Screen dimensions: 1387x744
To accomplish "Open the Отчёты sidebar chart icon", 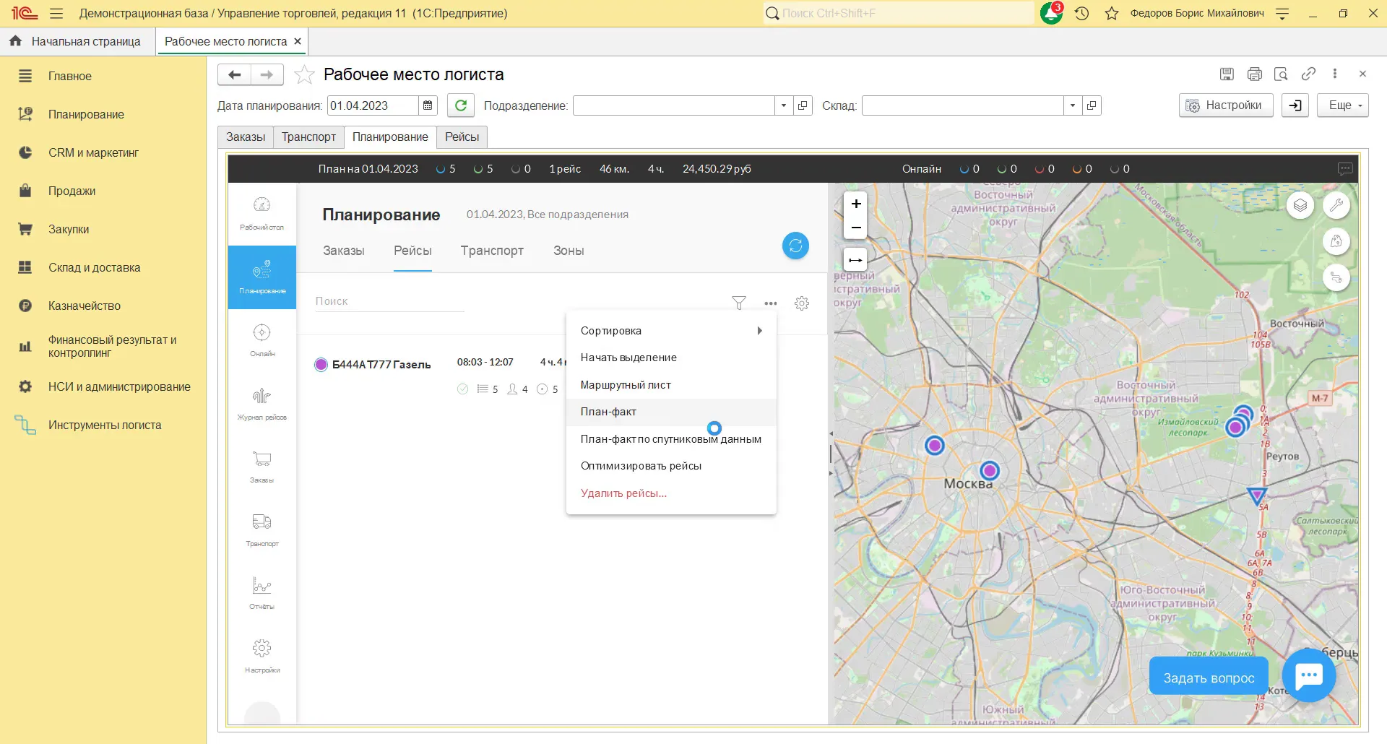I will [262, 593].
